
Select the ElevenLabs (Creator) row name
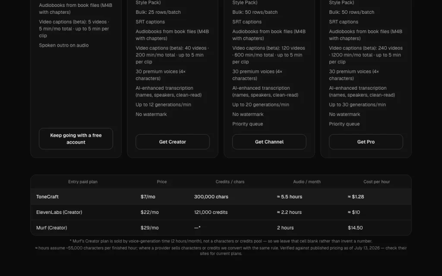[x=59, y=212]
